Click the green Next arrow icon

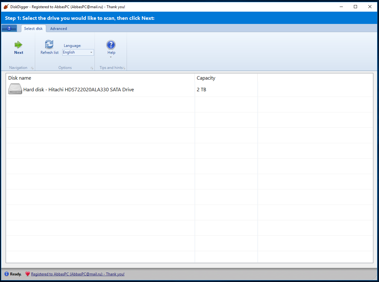(x=19, y=45)
